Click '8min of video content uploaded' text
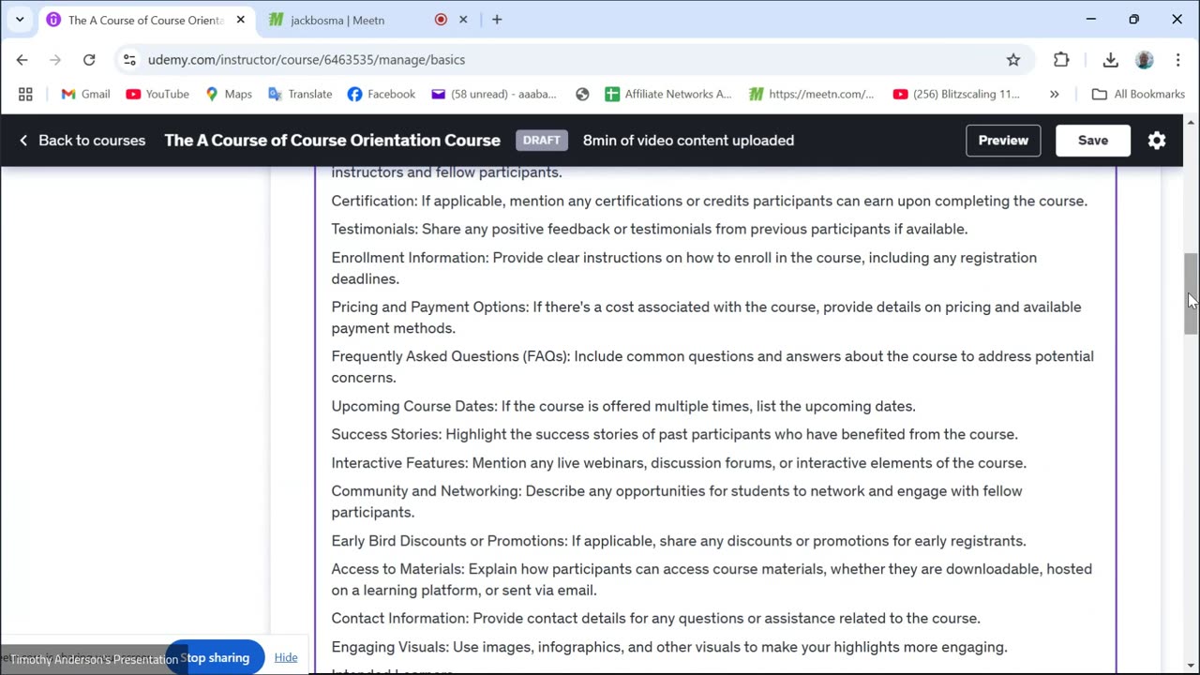The width and height of the screenshot is (1200, 675). click(x=688, y=141)
